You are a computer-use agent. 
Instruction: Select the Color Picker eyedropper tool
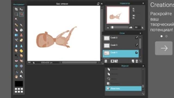pyautogui.click(x=16, y=72)
